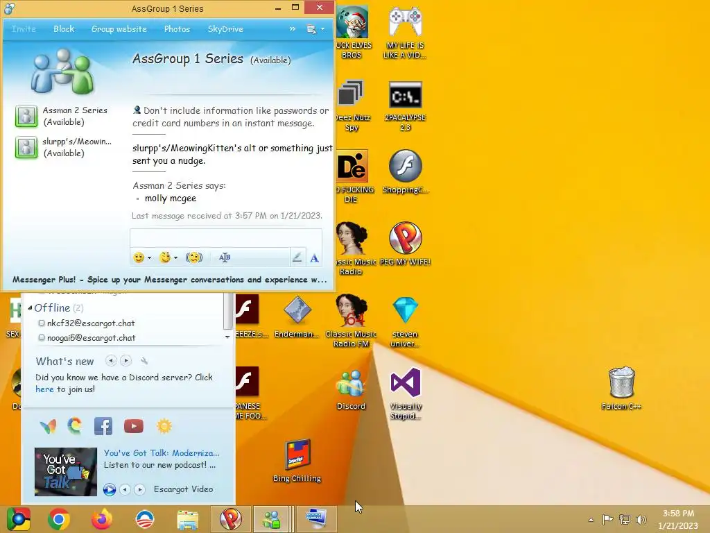Open emoticon dropdown arrow beside smiley
This screenshot has height=533, width=710.
tap(150, 258)
